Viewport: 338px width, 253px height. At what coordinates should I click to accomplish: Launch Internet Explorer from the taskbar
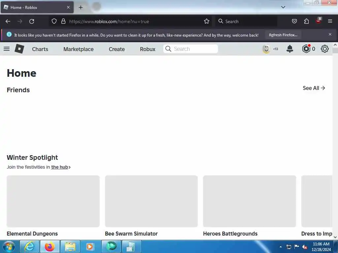[29, 246]
